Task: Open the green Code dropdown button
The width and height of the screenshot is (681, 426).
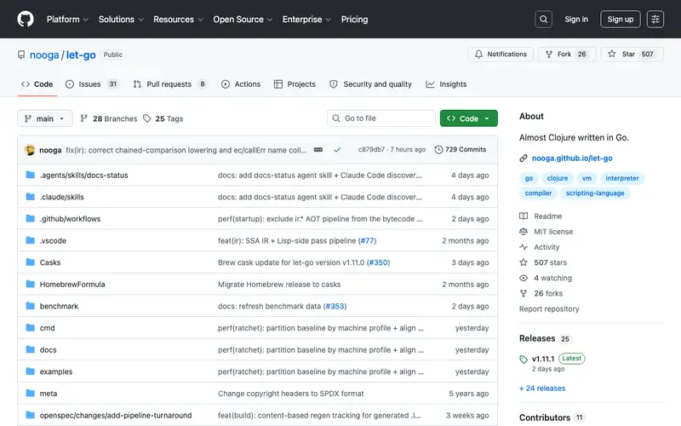Action: [469, 118]
